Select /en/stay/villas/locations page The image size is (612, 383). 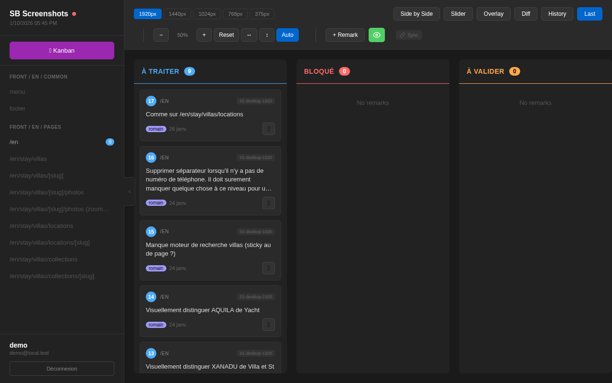point(62,225)
